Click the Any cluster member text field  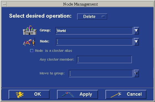[104, 59]
